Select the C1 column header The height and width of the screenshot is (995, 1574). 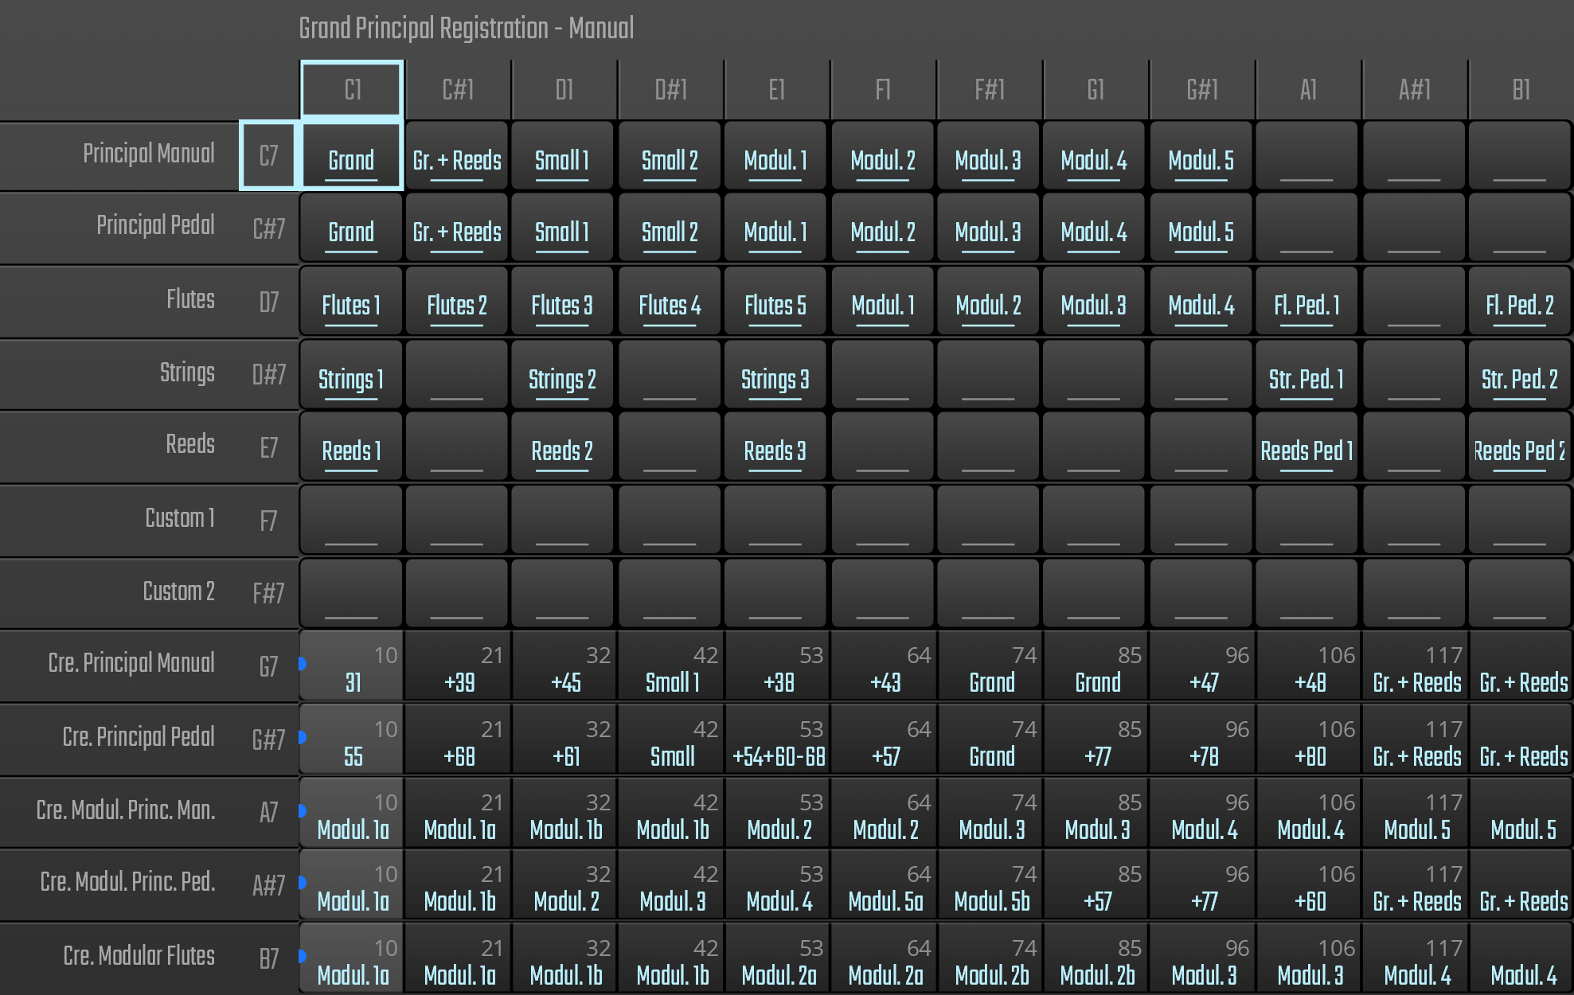[x=352, y=90]
